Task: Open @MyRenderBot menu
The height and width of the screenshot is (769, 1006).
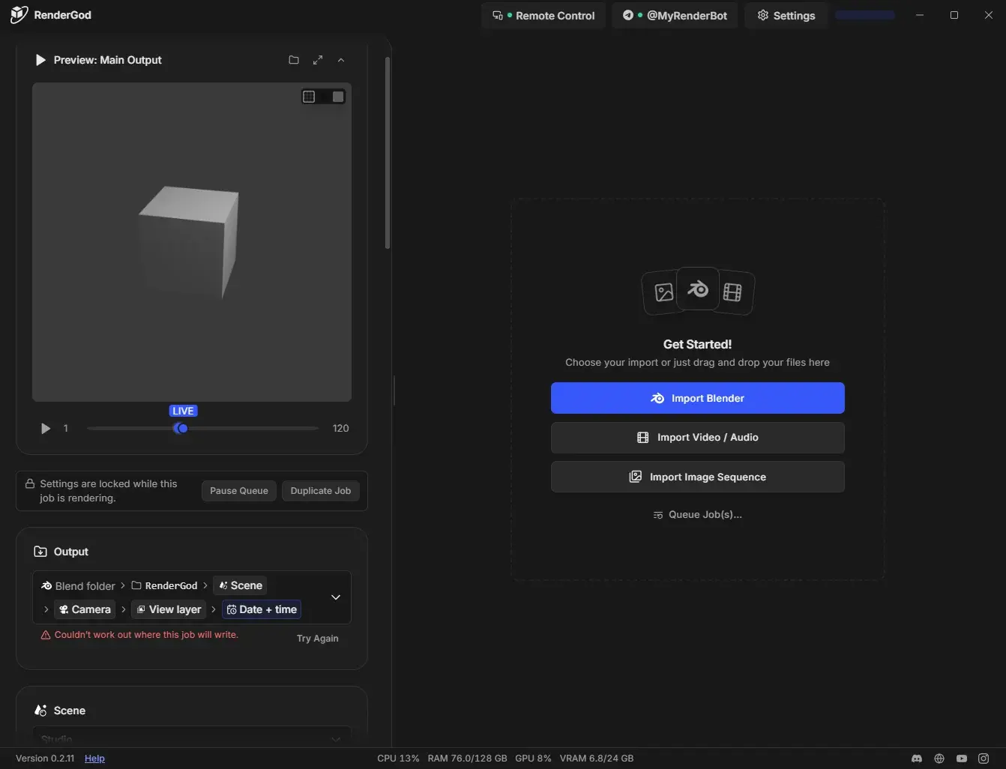Action: (675, 16)
